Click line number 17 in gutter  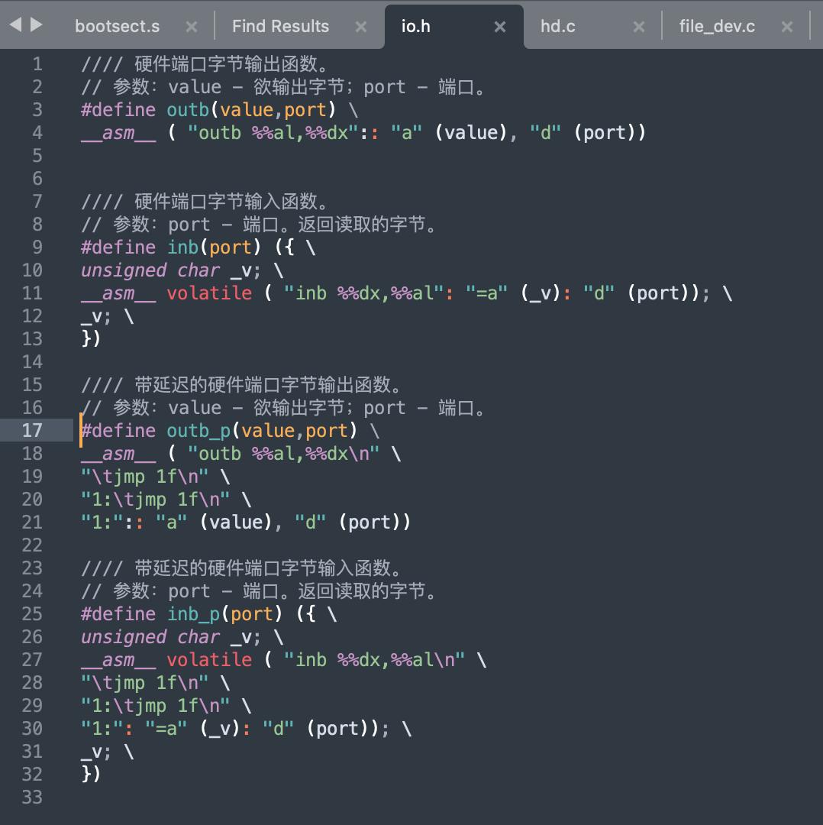(32, 430)
